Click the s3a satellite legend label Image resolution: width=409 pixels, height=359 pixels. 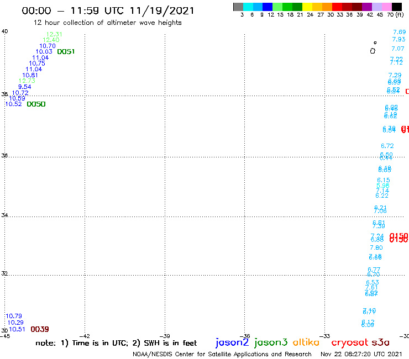tap(381, 342)
